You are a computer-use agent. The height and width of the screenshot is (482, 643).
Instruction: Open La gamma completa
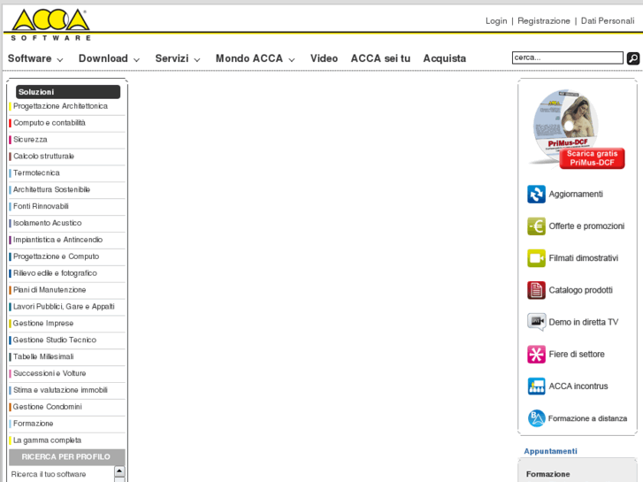pos(47,440)
